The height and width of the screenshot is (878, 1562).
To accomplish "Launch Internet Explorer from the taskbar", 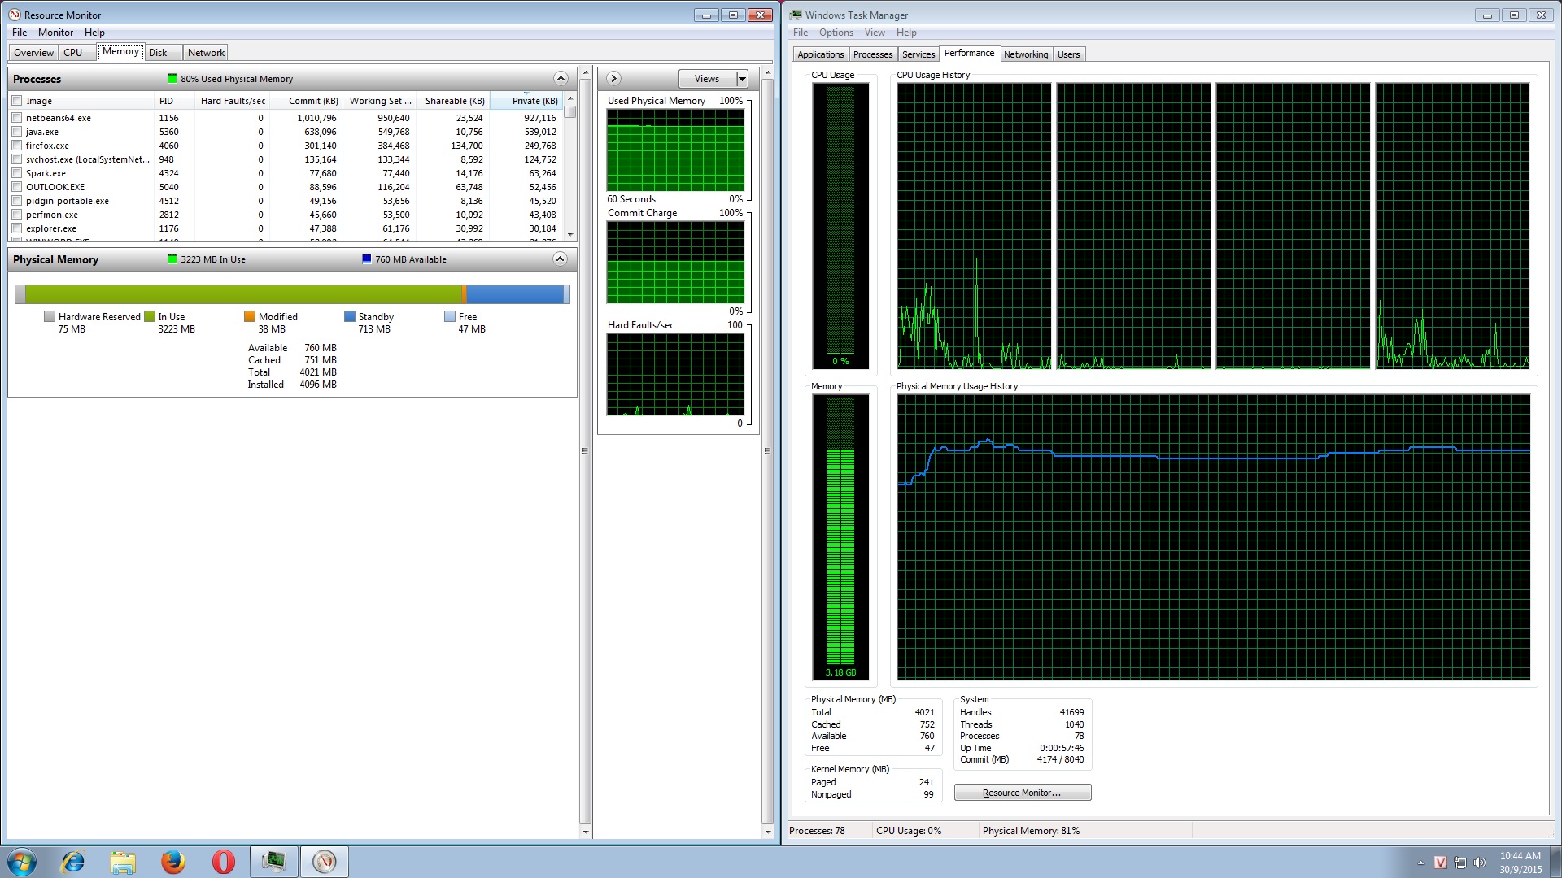I will (x=73, y=862).
